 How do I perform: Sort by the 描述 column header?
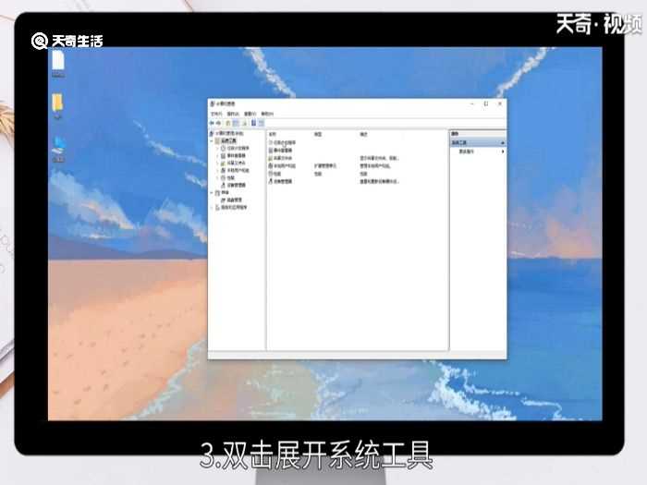tap(363, 135)
